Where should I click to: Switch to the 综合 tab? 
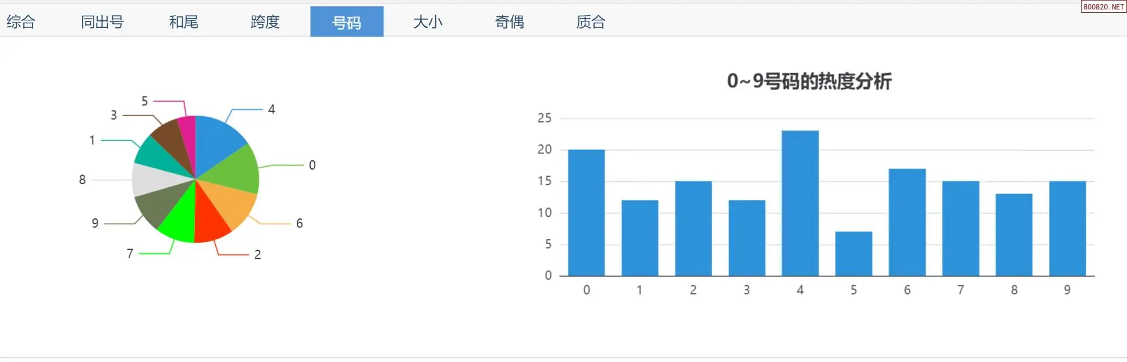tap(21, 22)
